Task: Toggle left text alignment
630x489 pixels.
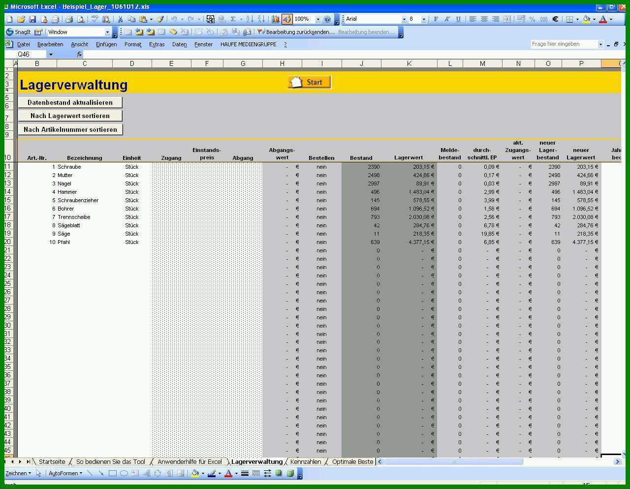Action: pos(472,19)
